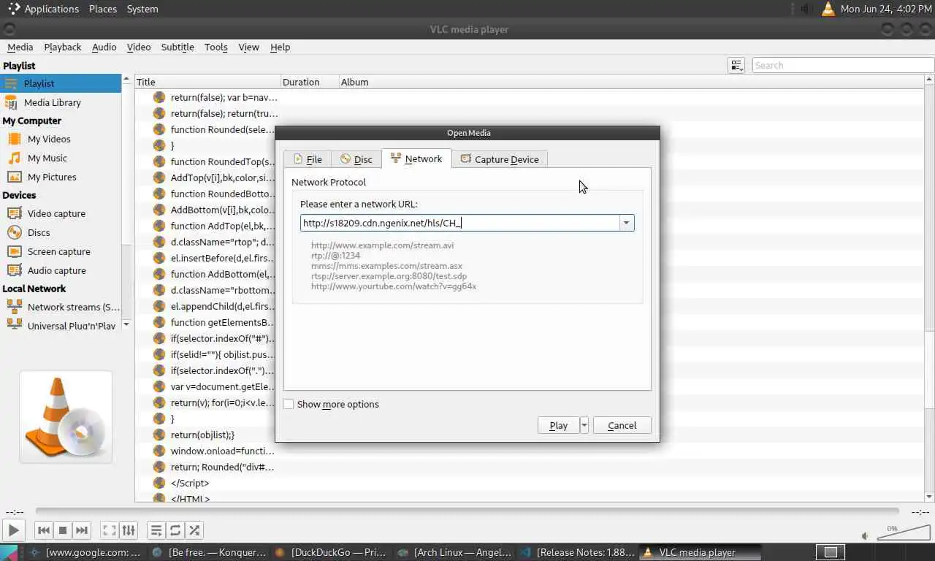The width and height of the screenshot is (935, 561).
Task: Open the Audio menu
Action: pos(104,47)
